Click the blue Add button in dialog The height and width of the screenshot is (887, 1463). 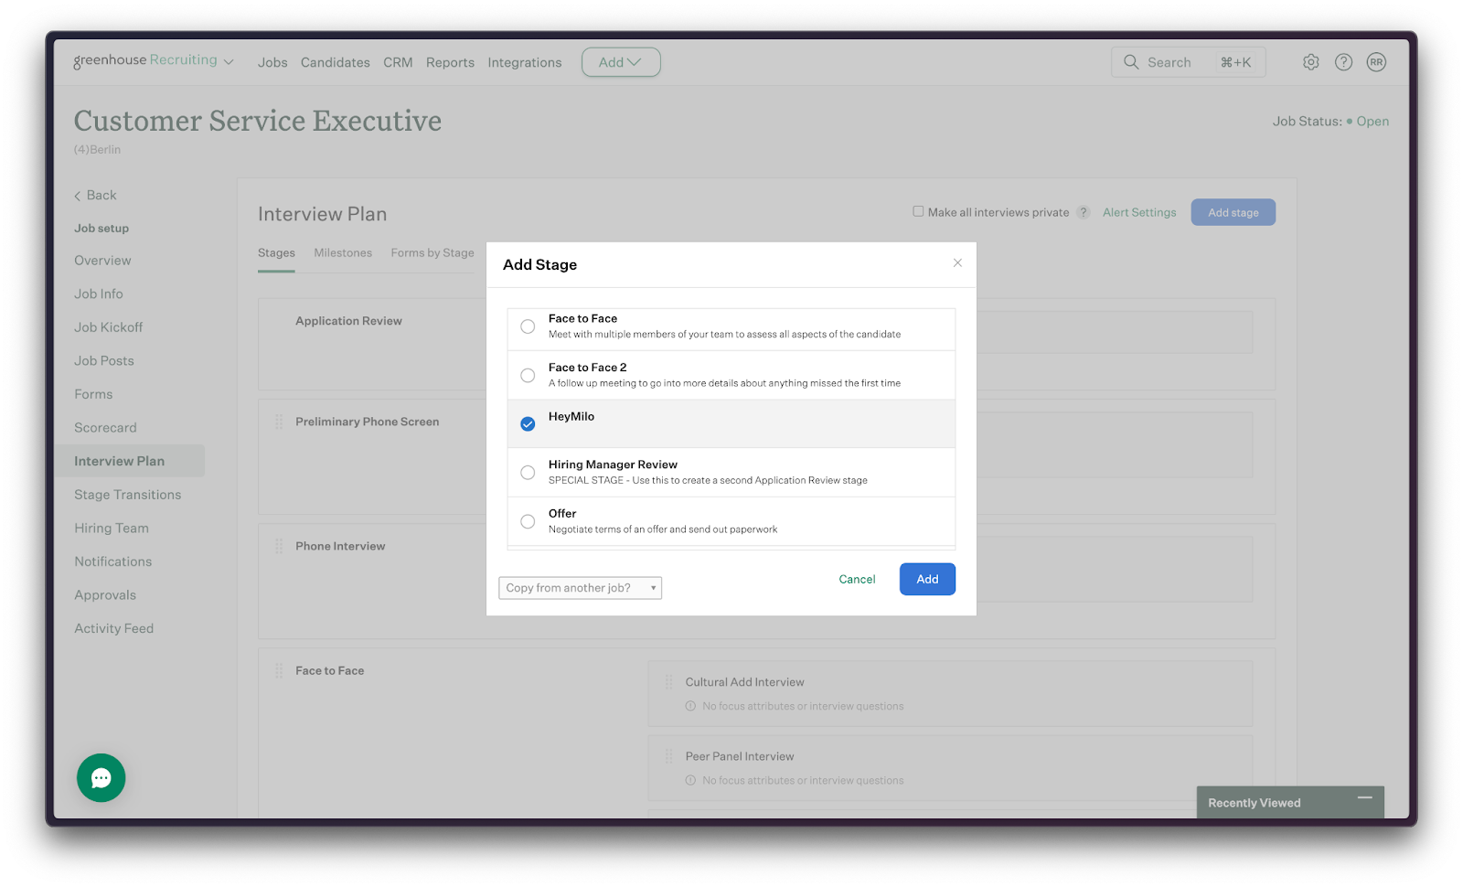(x=927, y=579)
